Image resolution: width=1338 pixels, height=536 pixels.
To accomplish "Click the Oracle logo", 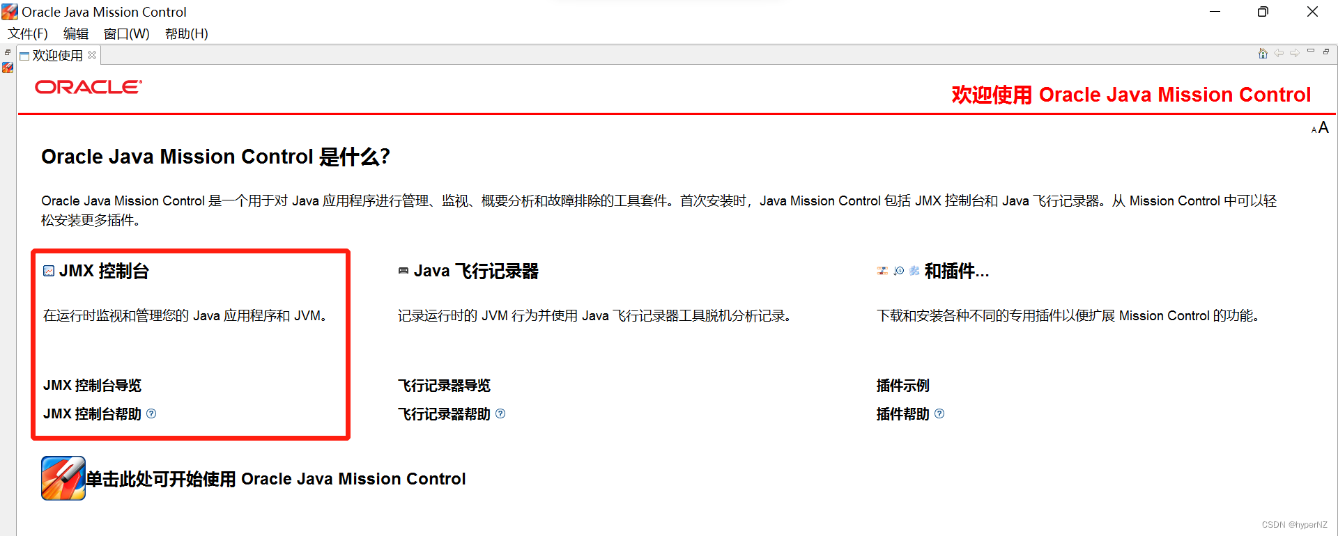I will coord(89,87).
